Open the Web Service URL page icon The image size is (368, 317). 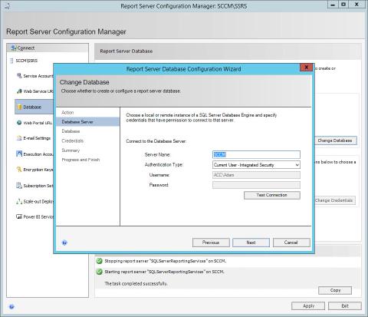19,91
